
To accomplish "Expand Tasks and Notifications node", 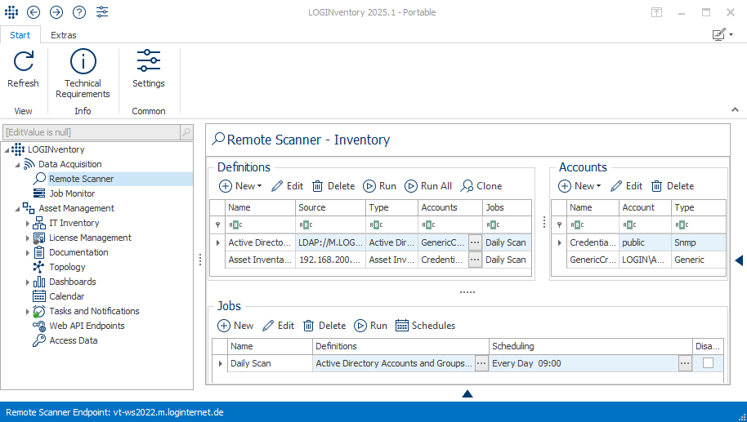I will tap(27, 312).
